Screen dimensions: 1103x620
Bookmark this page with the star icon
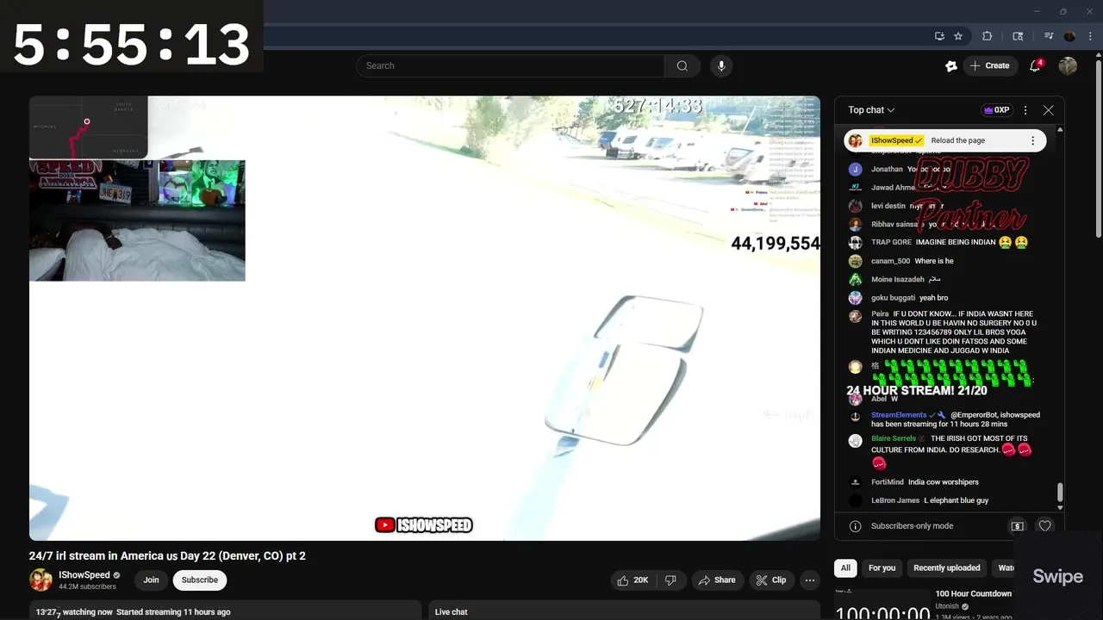coord(958,36)
